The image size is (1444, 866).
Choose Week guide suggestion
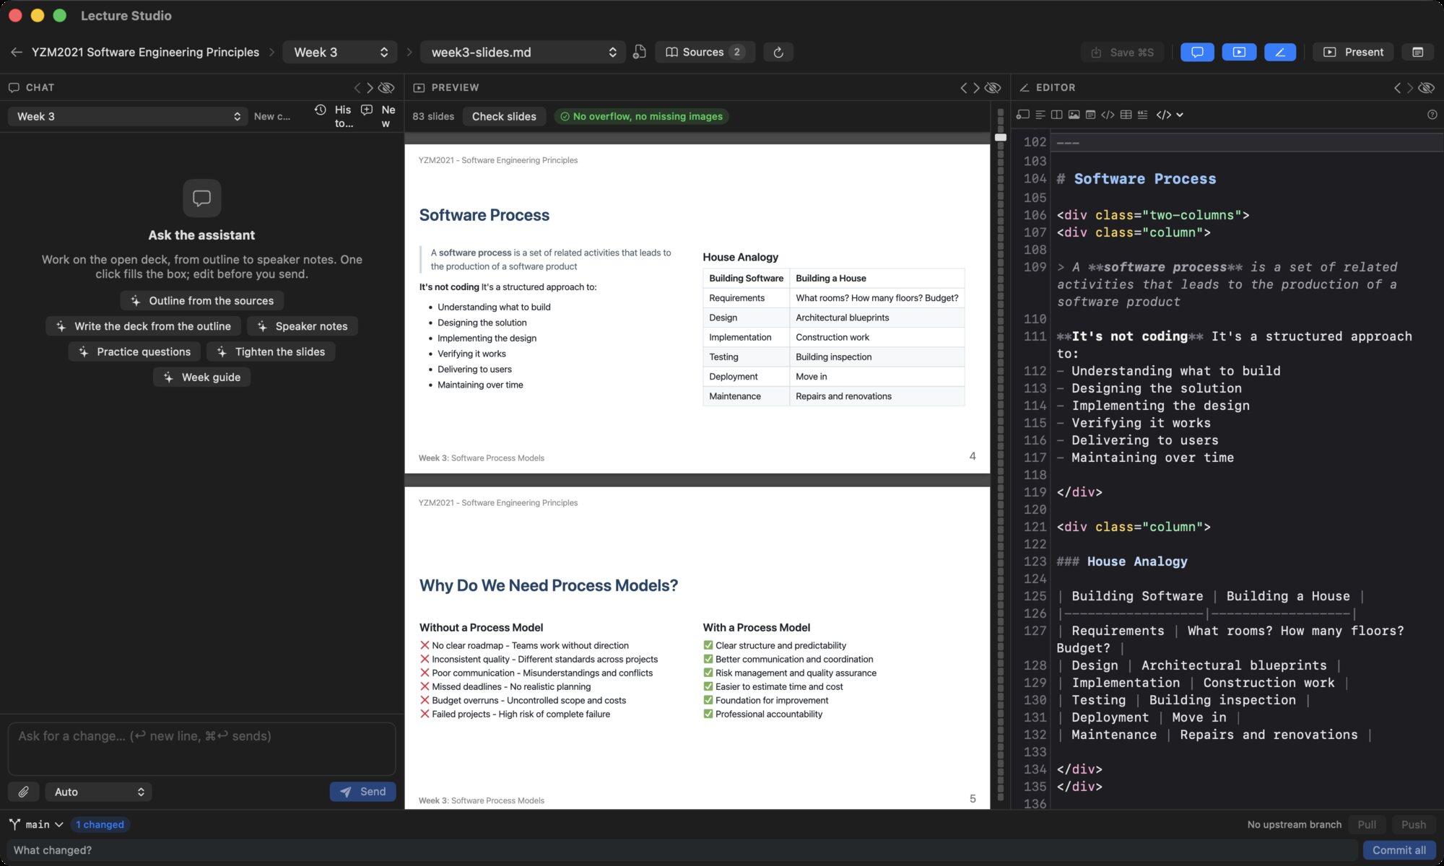pos(201,377)
